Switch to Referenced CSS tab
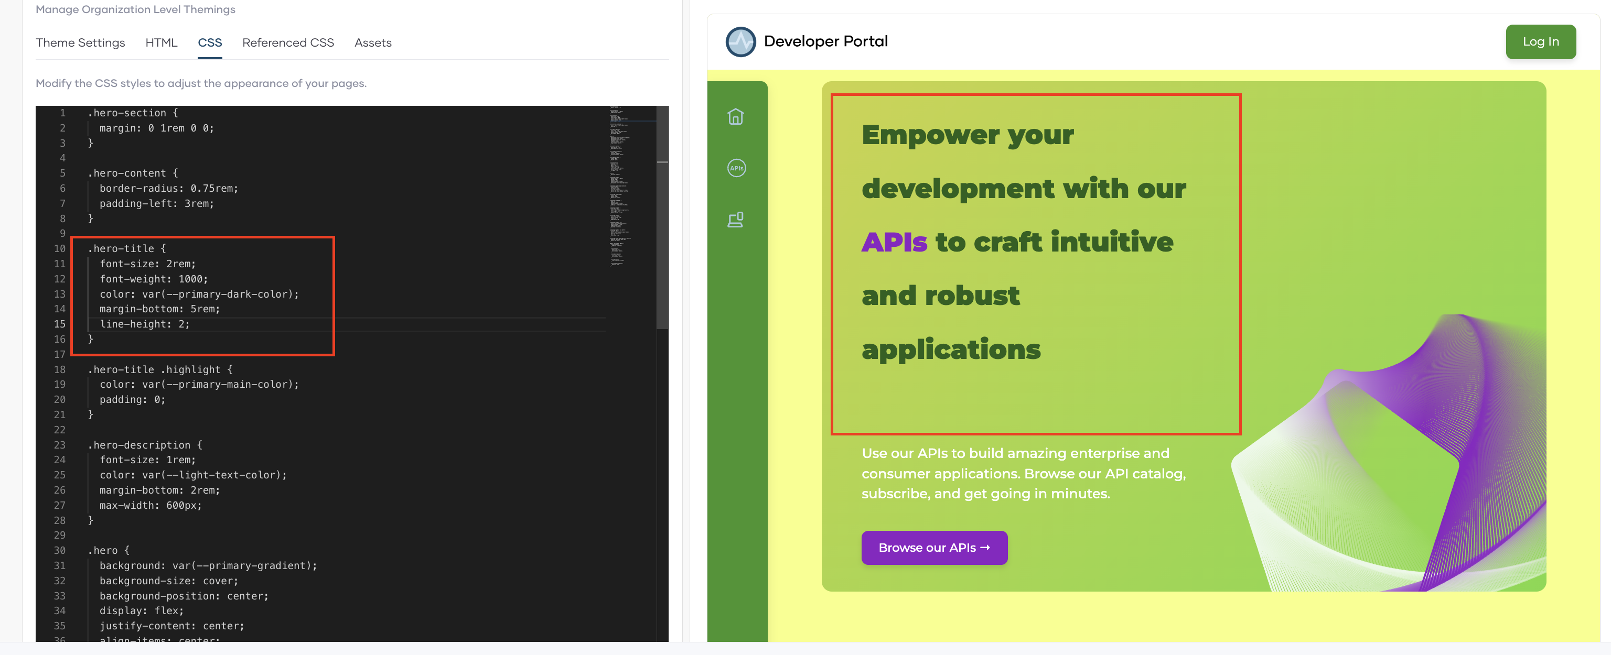 pos(288,42)
